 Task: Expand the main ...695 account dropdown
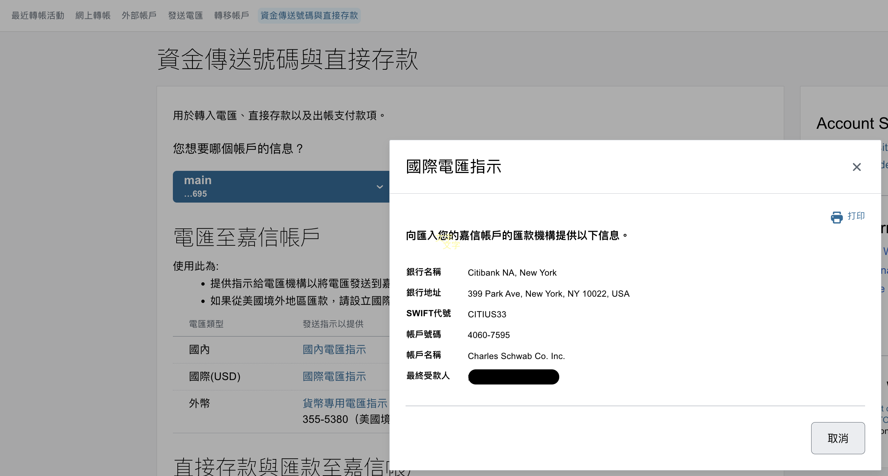point(281,186)
